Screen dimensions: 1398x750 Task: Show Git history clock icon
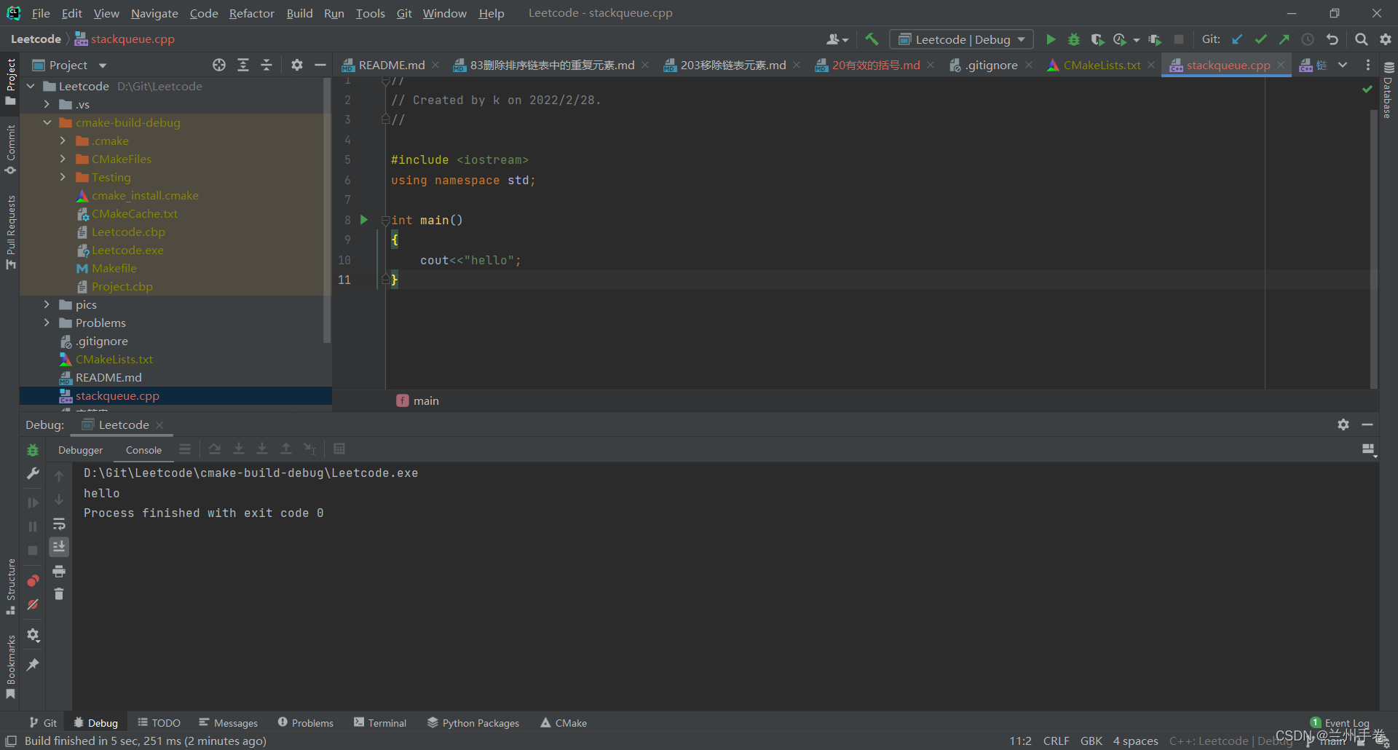1308,39
